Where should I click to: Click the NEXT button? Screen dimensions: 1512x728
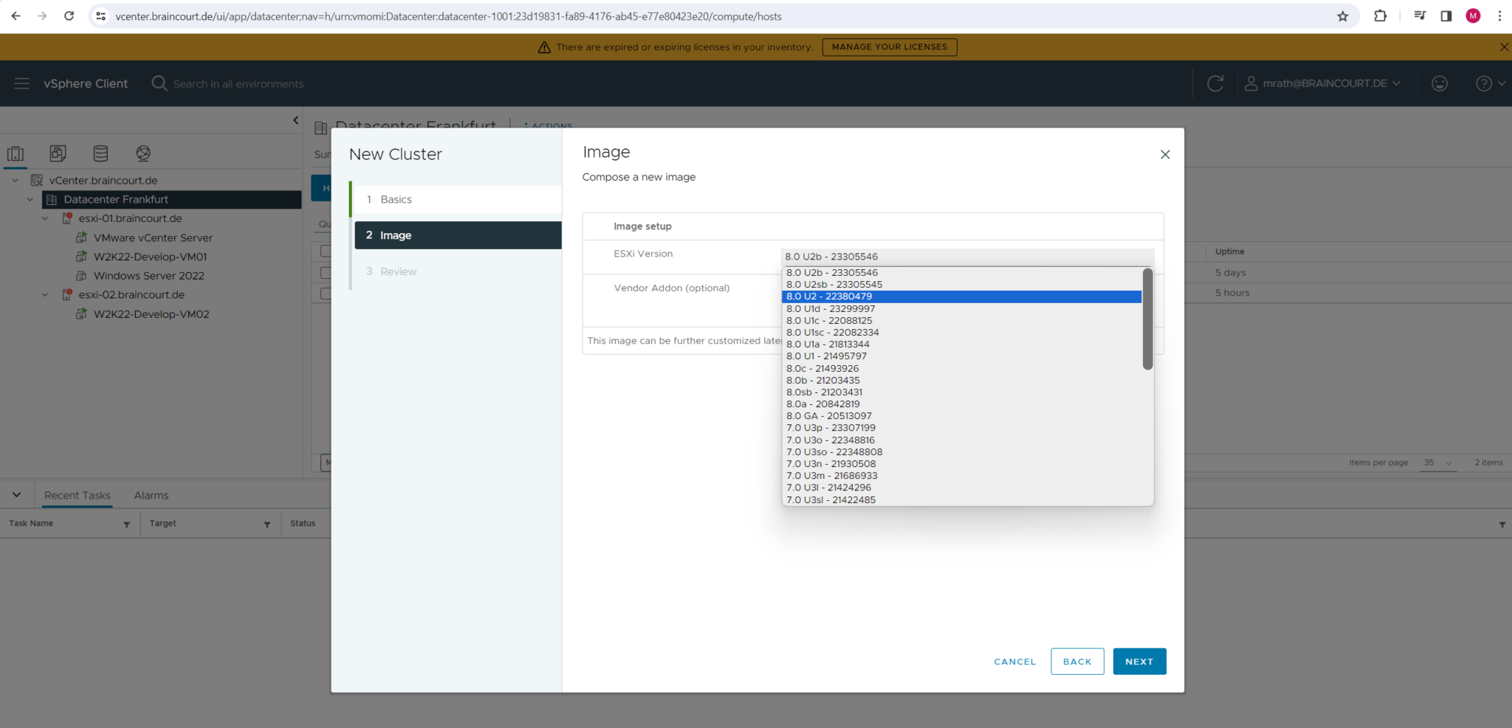pos(1138,662)
